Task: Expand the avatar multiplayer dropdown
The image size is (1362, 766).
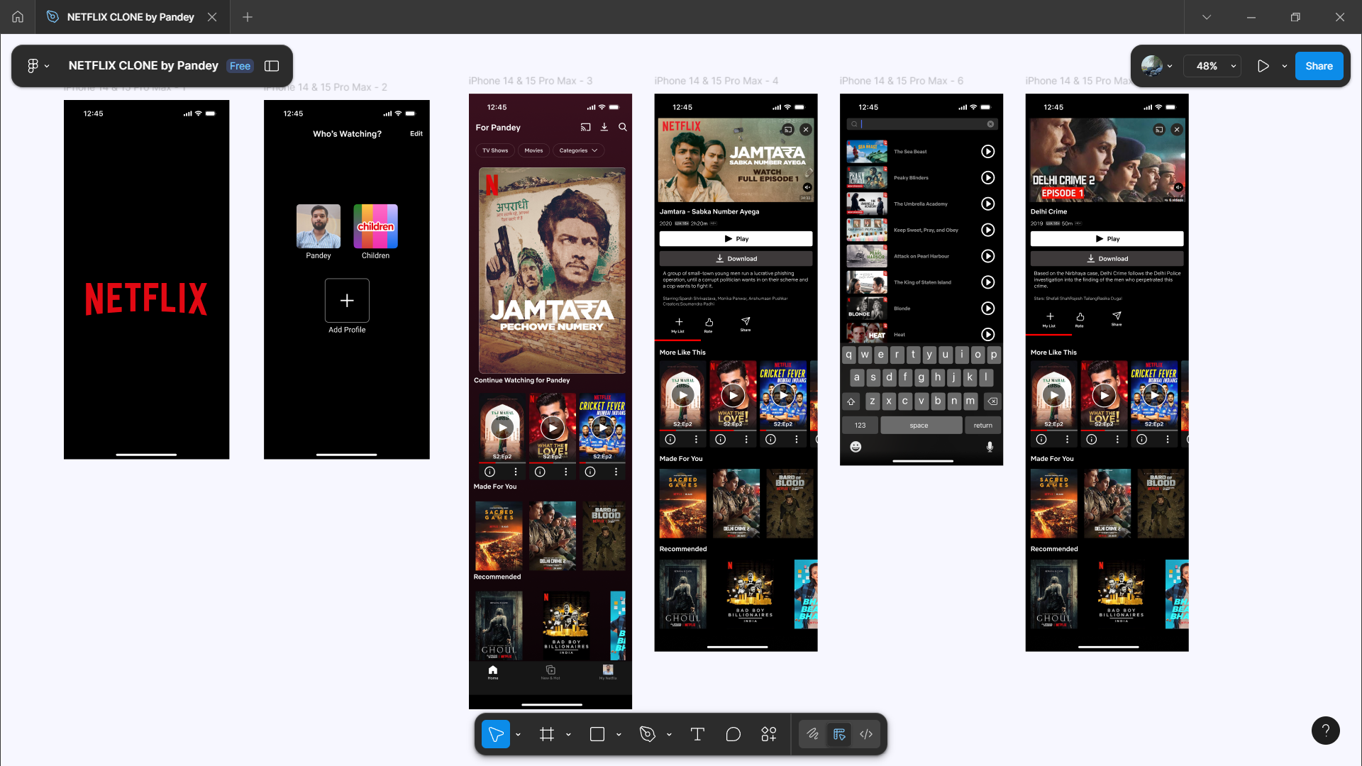Action: point(1170,66)
